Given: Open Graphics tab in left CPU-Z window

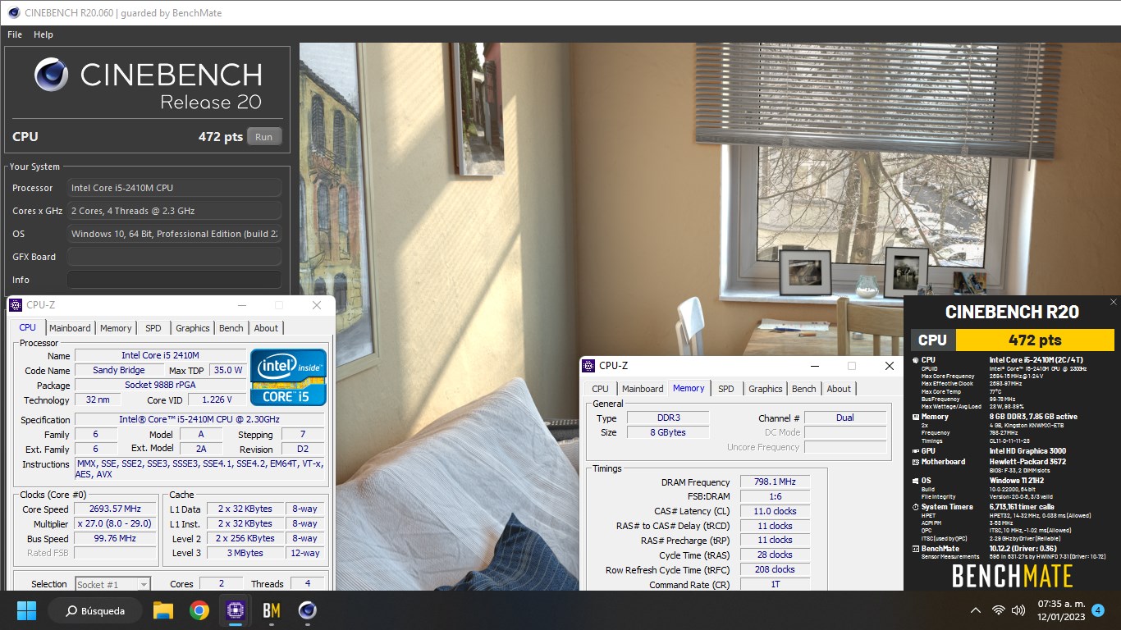Looking at the screenshot, I should pos(193,328).
